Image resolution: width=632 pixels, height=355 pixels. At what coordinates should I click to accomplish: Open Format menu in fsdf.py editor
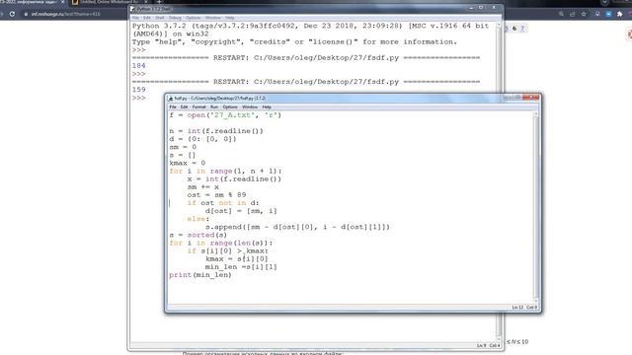(x=198, y=107)
